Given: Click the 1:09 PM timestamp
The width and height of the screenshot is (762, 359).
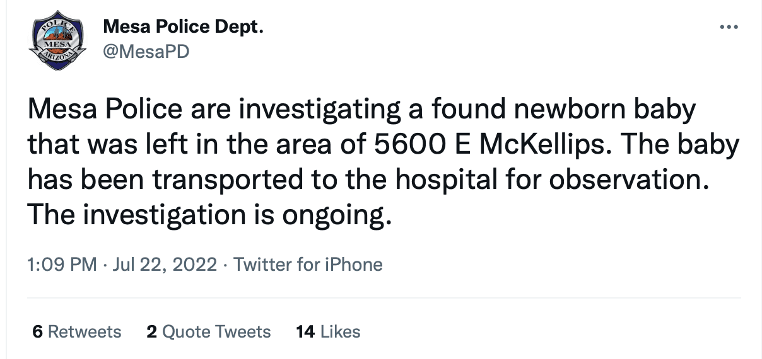Looking at the screenshot, I should (x=62, y=264).
